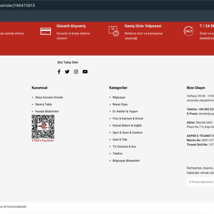Click the Bizi Takip Edin label
Screen dimensions: 214x214
(68, 62)
